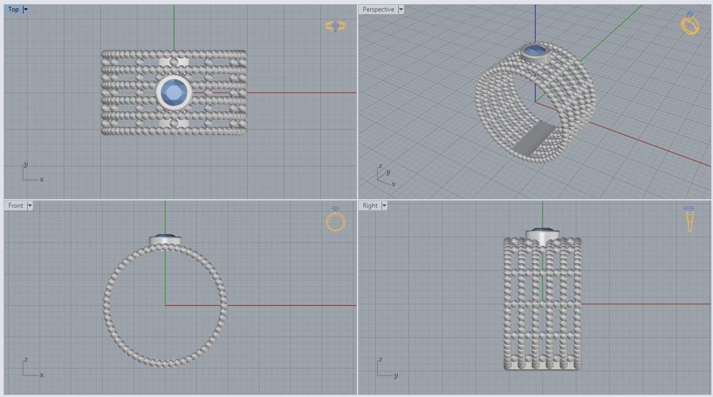Click the axis indicator in Front viewport
This screenshot has width=713, height=397.
pos(32,368)
